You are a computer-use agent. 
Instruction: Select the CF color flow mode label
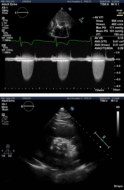(3, 30)
